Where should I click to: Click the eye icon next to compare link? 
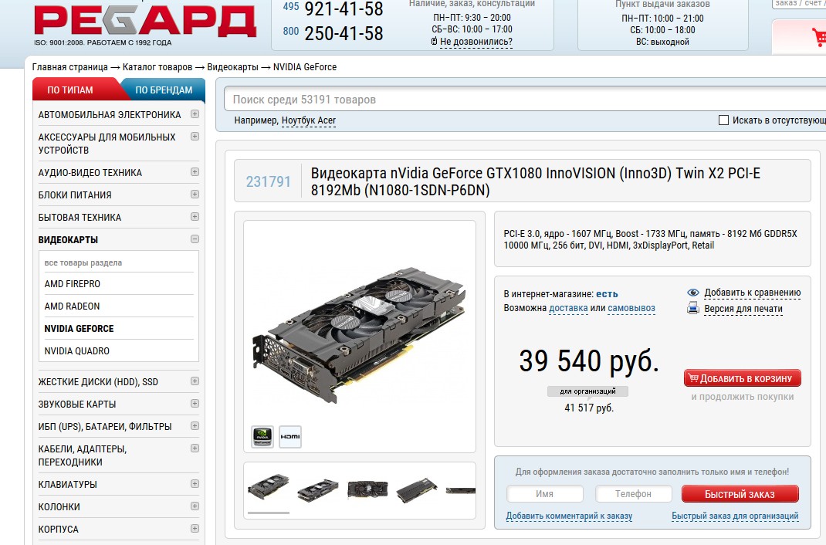pos(693,293)
